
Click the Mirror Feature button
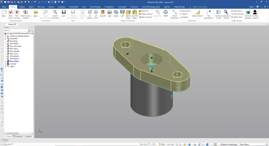[147, 17]
